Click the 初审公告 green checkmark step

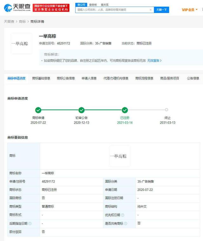(82, 110)
